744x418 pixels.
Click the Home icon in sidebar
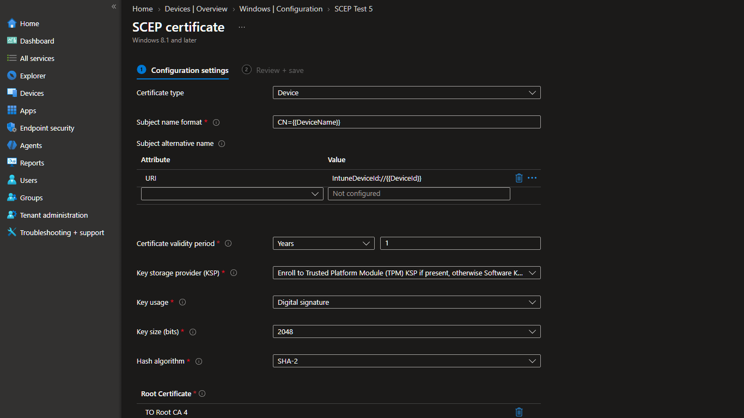(x=12, y=23)
